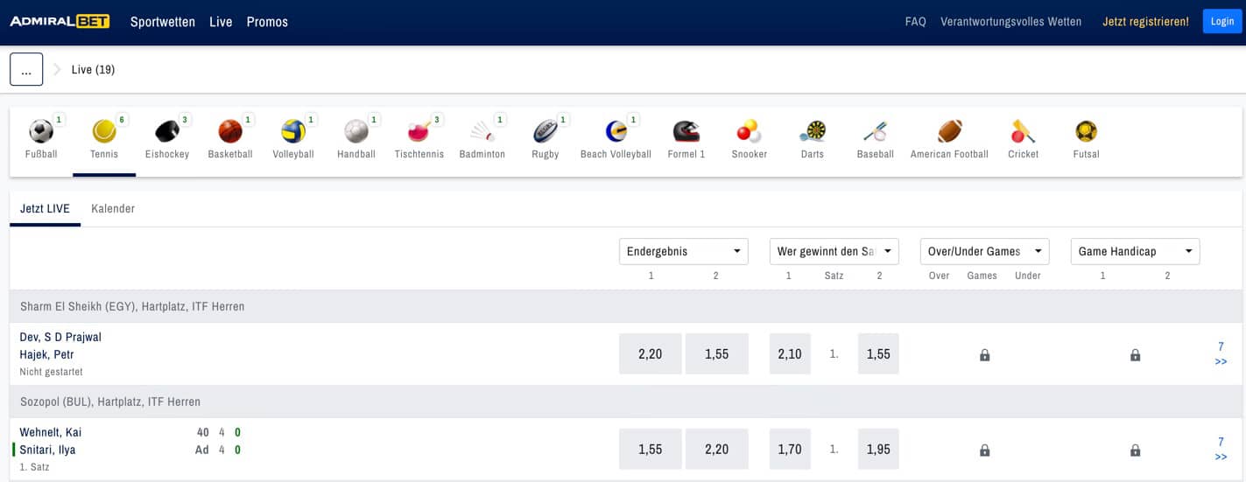
Task: Open the Formel 1 helmet icon
Action: (686, 132)
